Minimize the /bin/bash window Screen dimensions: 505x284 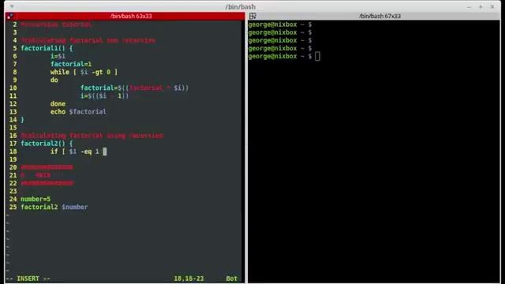tap(469, 7)
